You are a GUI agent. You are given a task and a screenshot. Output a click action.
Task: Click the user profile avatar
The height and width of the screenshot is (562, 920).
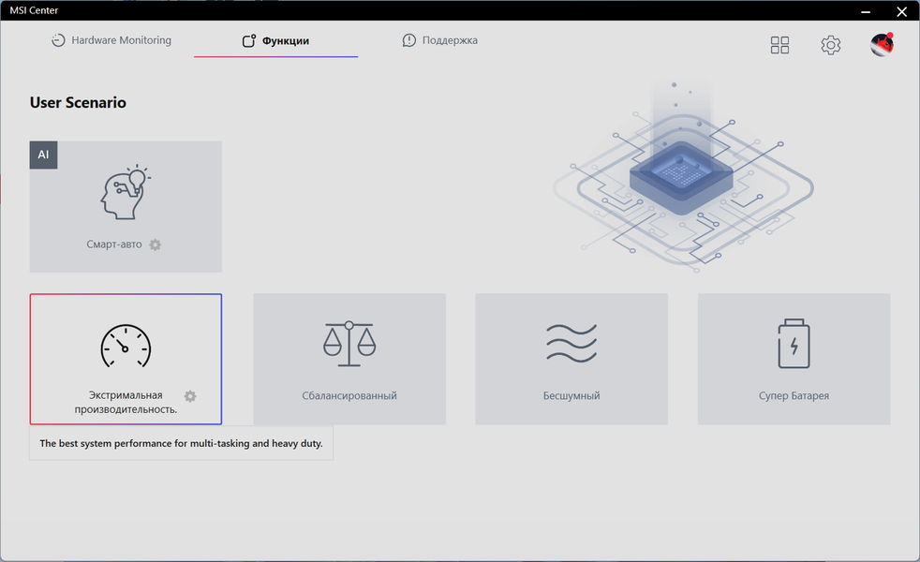coord(882,45)
